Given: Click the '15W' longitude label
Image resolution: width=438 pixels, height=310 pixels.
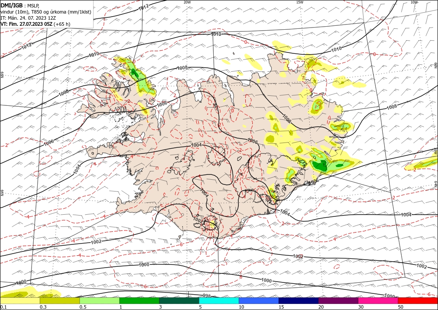Looking at the screenshot, I should point(300,2).
